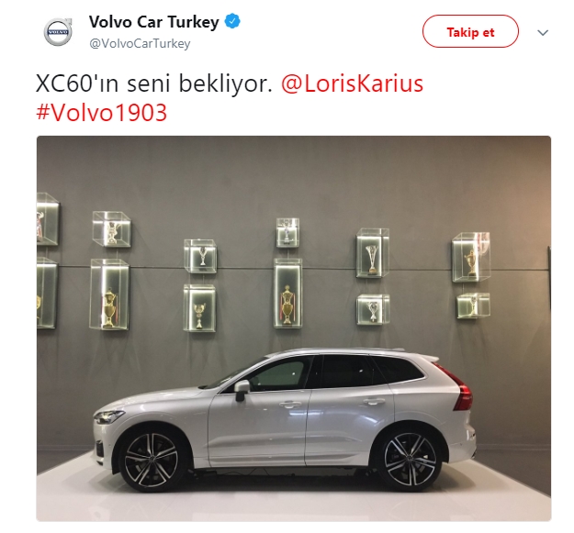
Task: Click the @VolvoCarTurkey handle
Action: click(140, 43)
